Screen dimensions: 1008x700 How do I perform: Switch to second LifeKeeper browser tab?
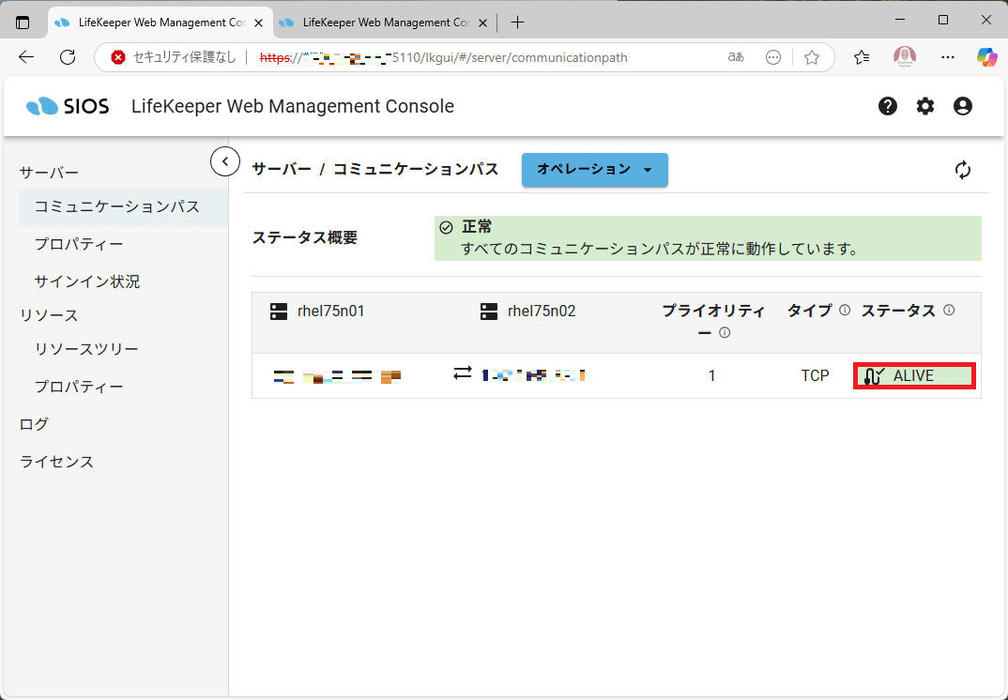pos(385,23)
